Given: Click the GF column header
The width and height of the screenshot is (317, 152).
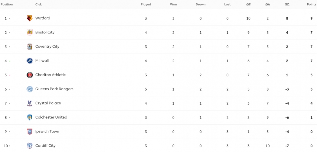Looking at the screenshot, I should click(x=249, y=4).
